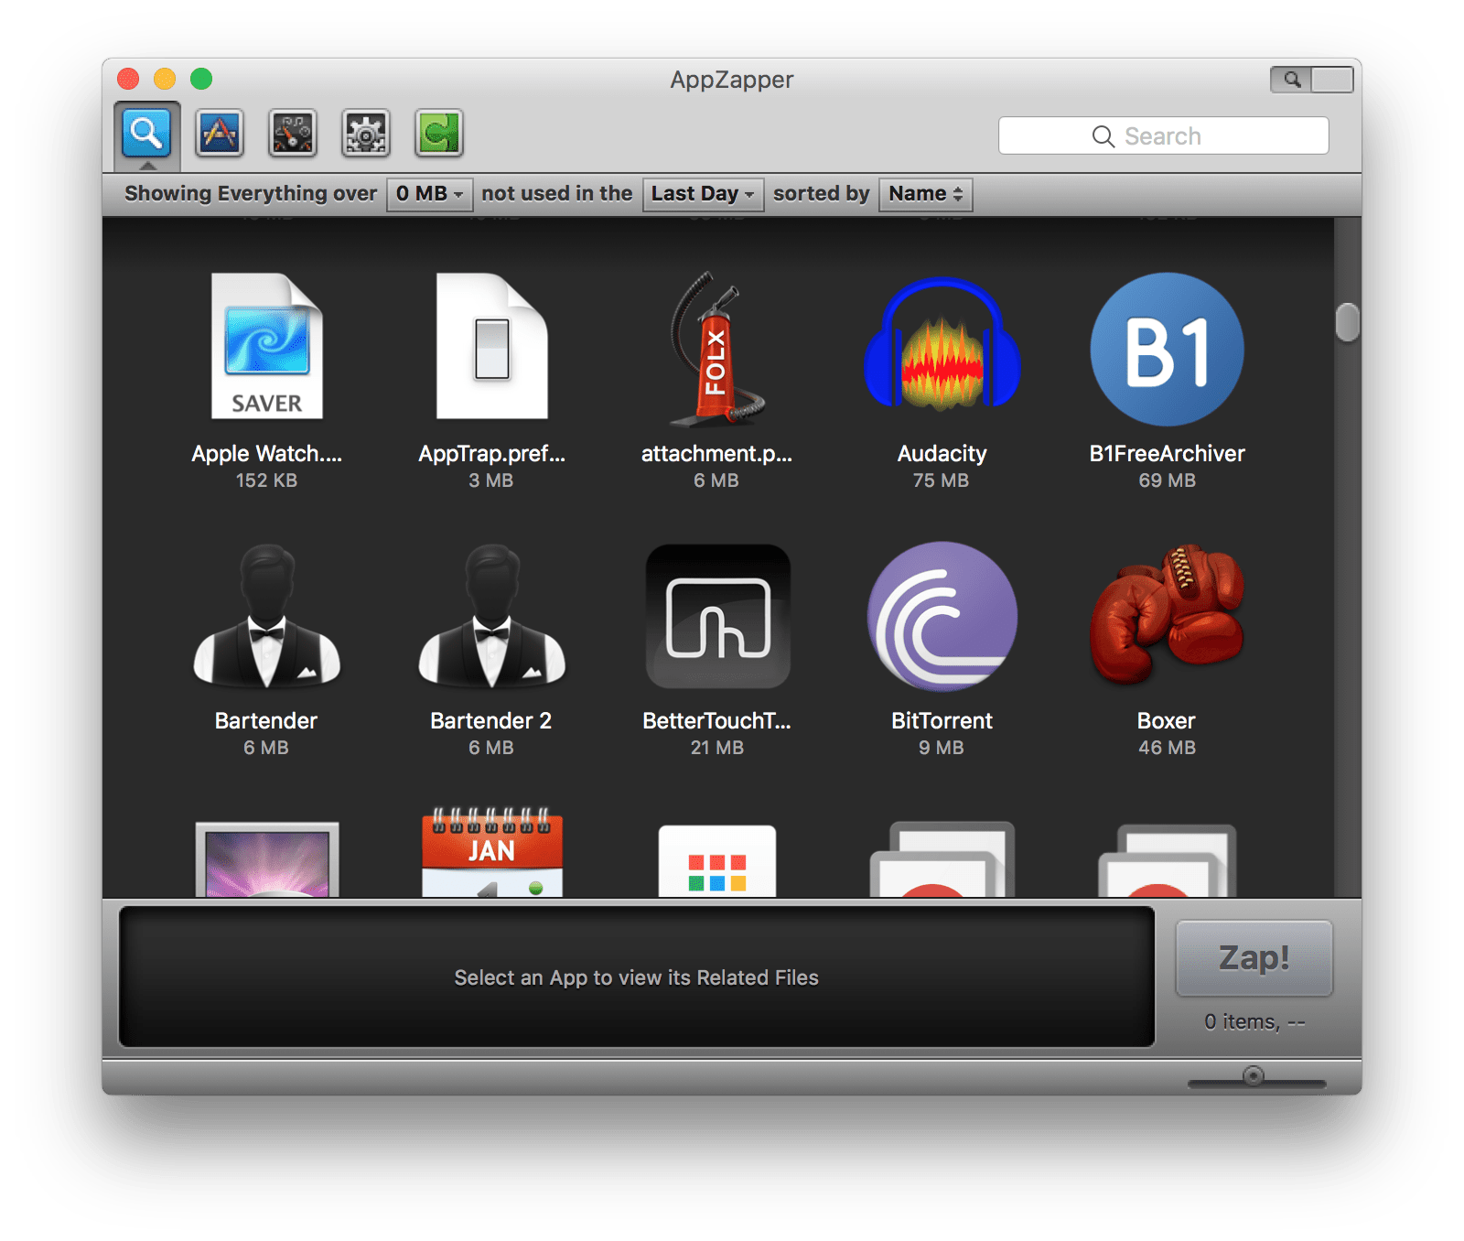Open the Applications toolbar icon
Viewport: 1464px width, 1241px height.
220,134
